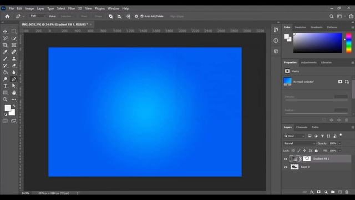
Task: Toggle lock all on the layer
Action: click(316, 151)
